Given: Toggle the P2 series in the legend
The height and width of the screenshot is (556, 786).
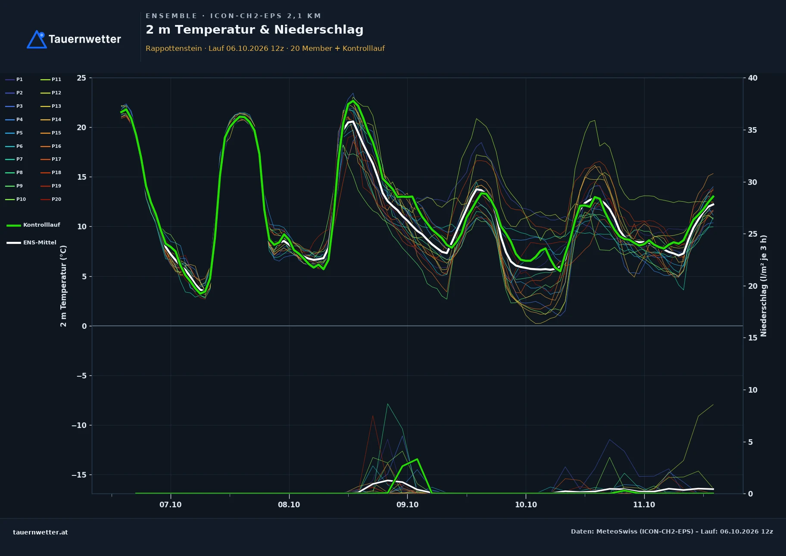Looking at the screenshot, I should pos(14,93).
